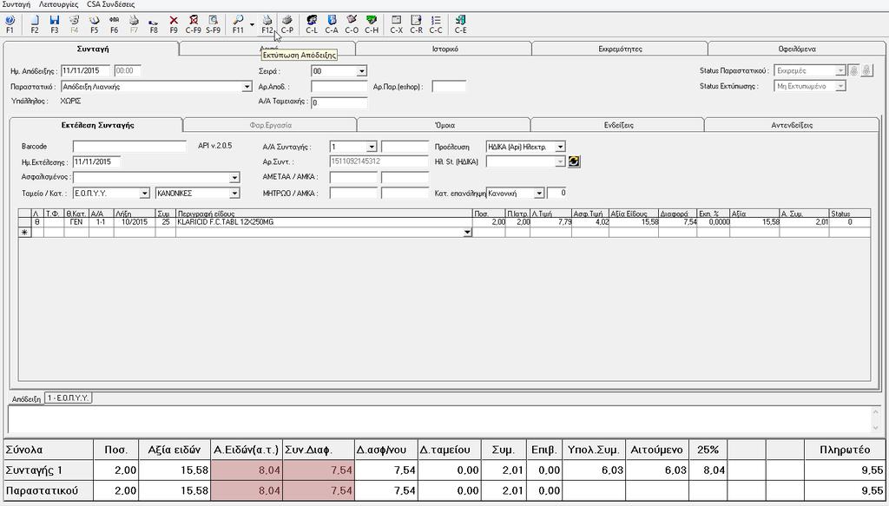This screenshot has height=506, width=889.
Task: Click the S-F9 toolbar icon
Action: tap(214, 24)
